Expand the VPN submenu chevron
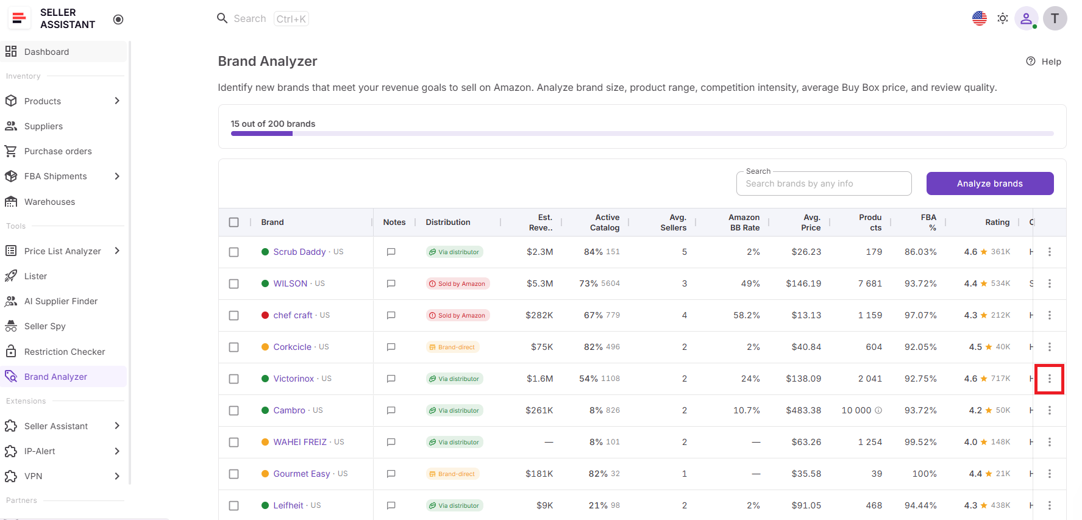This screenshot has width=1082, height=520. click(x=117, y=476)
